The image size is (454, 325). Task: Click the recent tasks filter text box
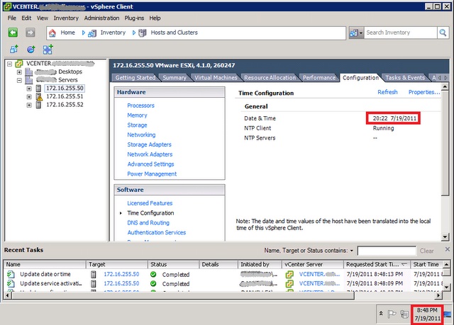pyautogui.click(x=387, y=251)
